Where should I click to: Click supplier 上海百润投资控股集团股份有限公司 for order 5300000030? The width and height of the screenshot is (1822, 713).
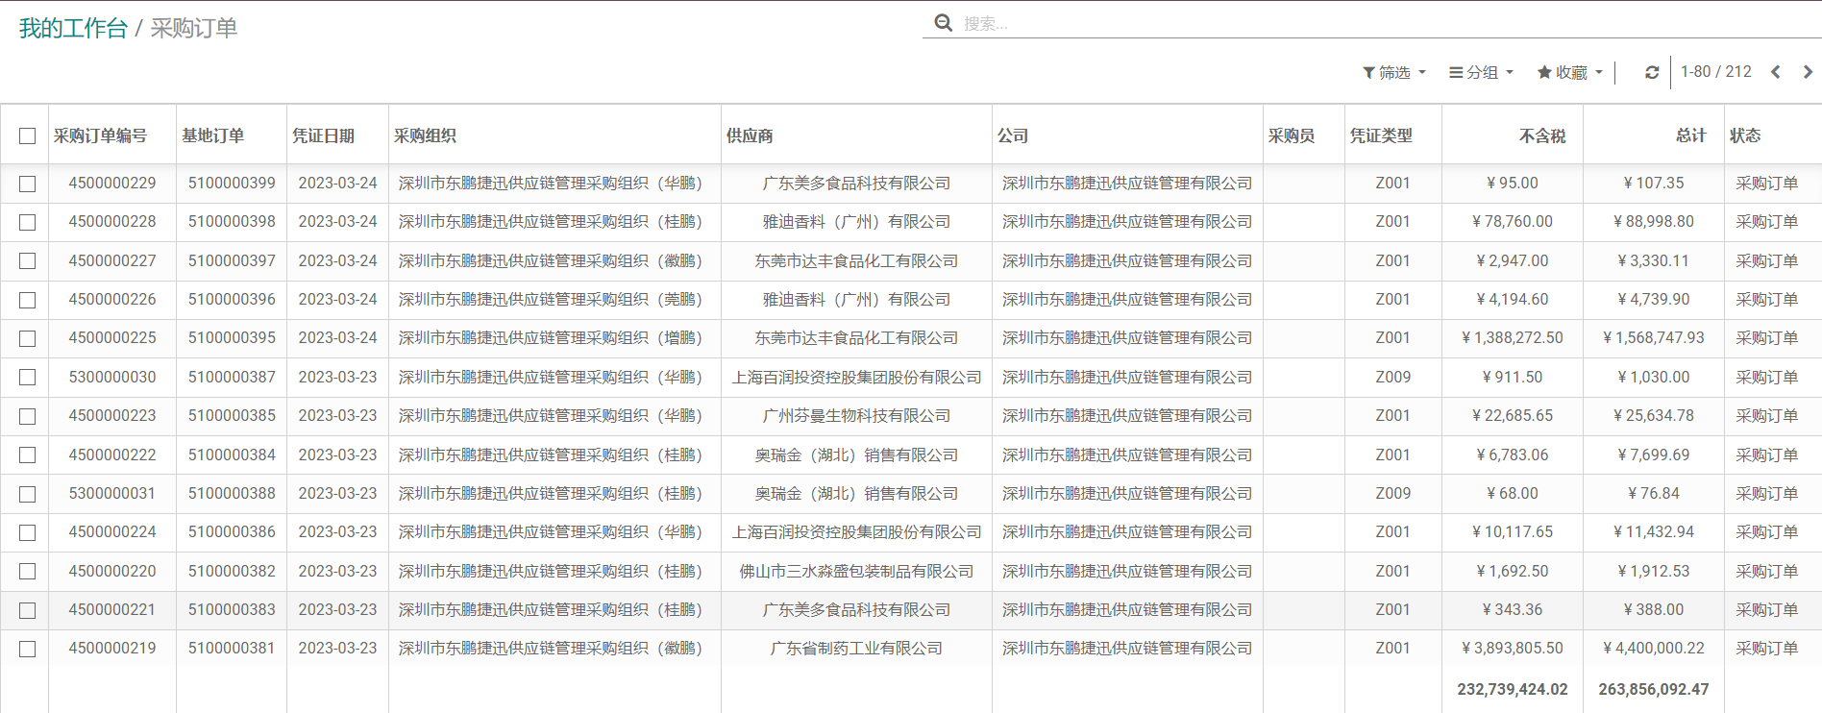[x=856, y=377]
